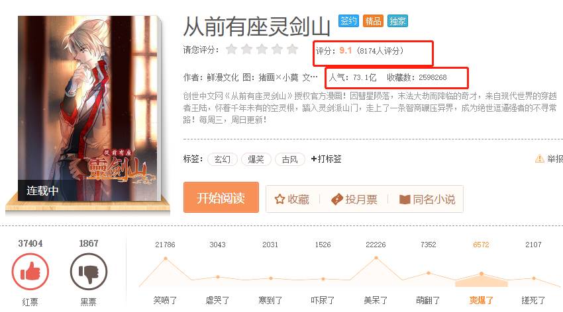Open the 玄幻 tag
This screenshot has width=563, height=312.
click(x=223, y=159)
